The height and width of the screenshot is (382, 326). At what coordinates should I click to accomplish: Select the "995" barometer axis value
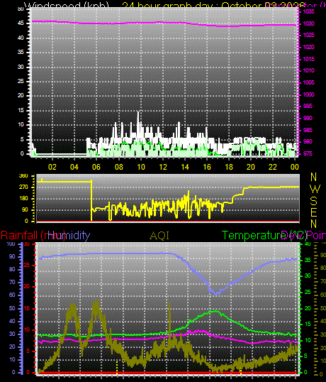point(308,107)
